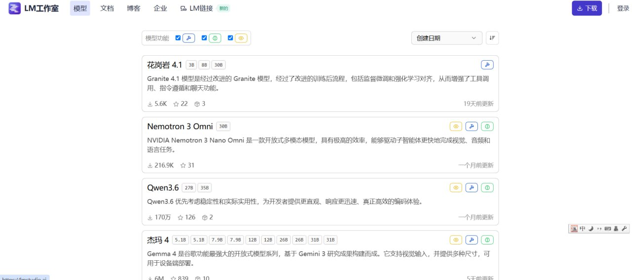Click the 模型功能 filter label
Image resolution: width=632 pixels, height=280 pixels.
point(157,38)
